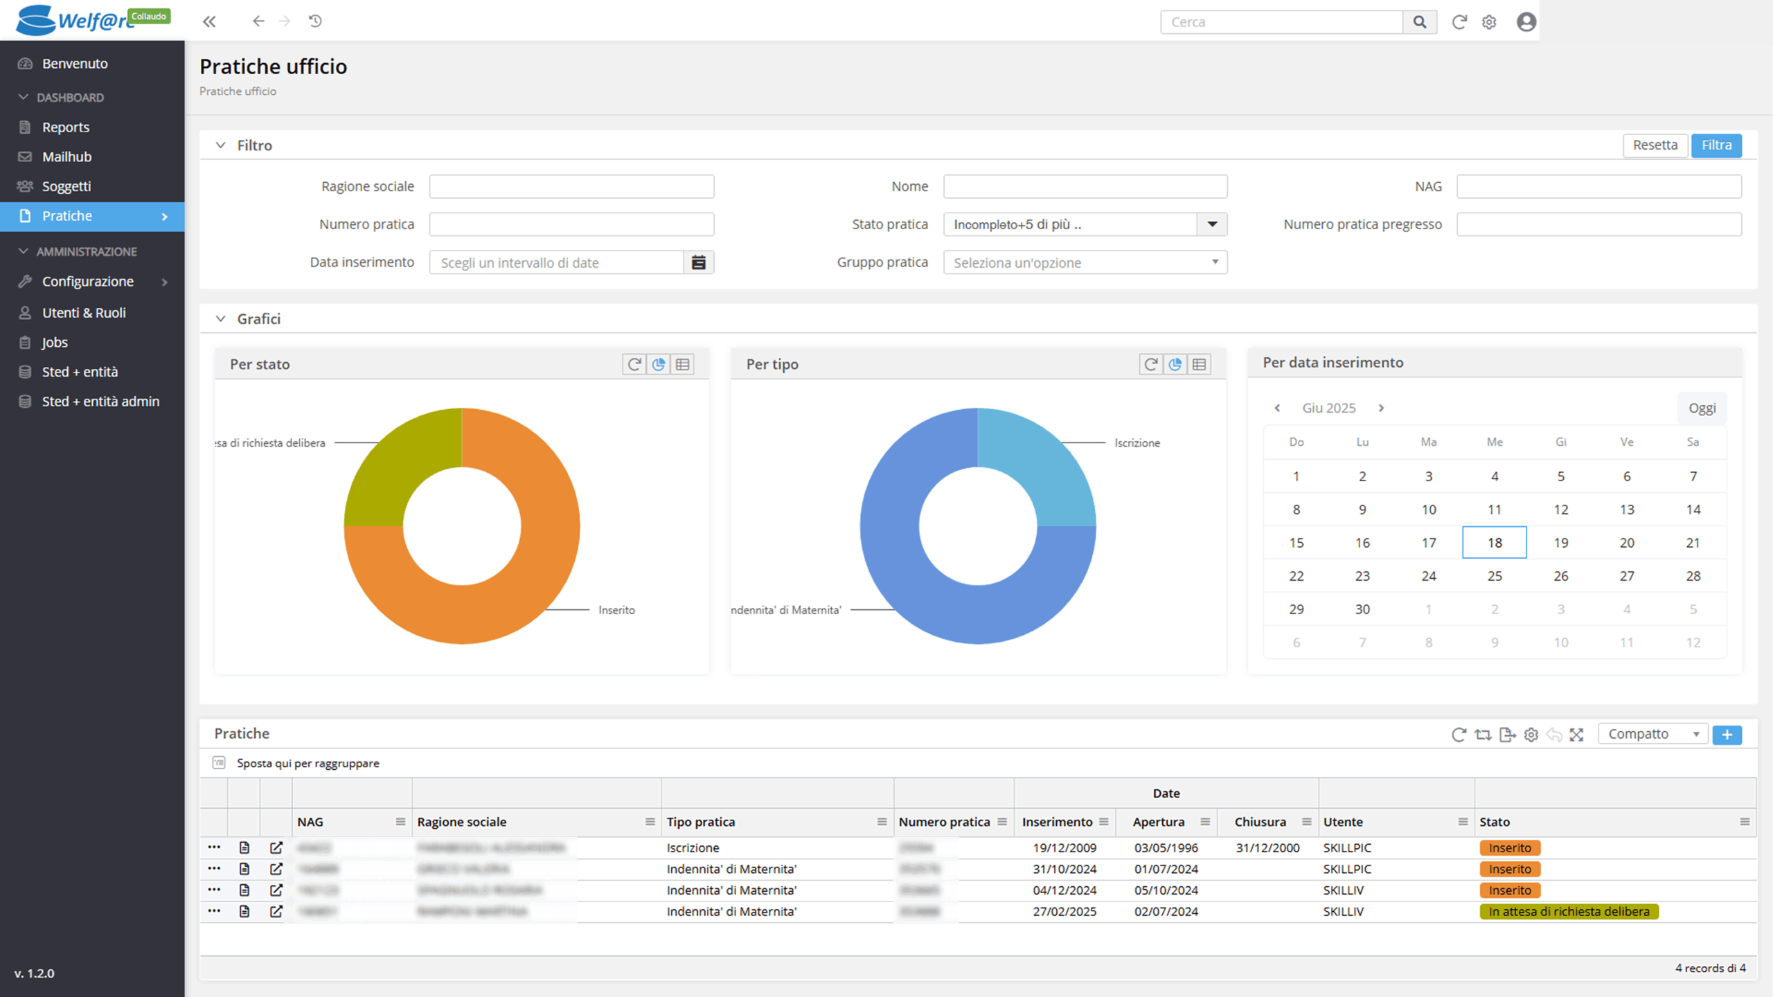Focus the Ragione sociale input field

(571, 186)
